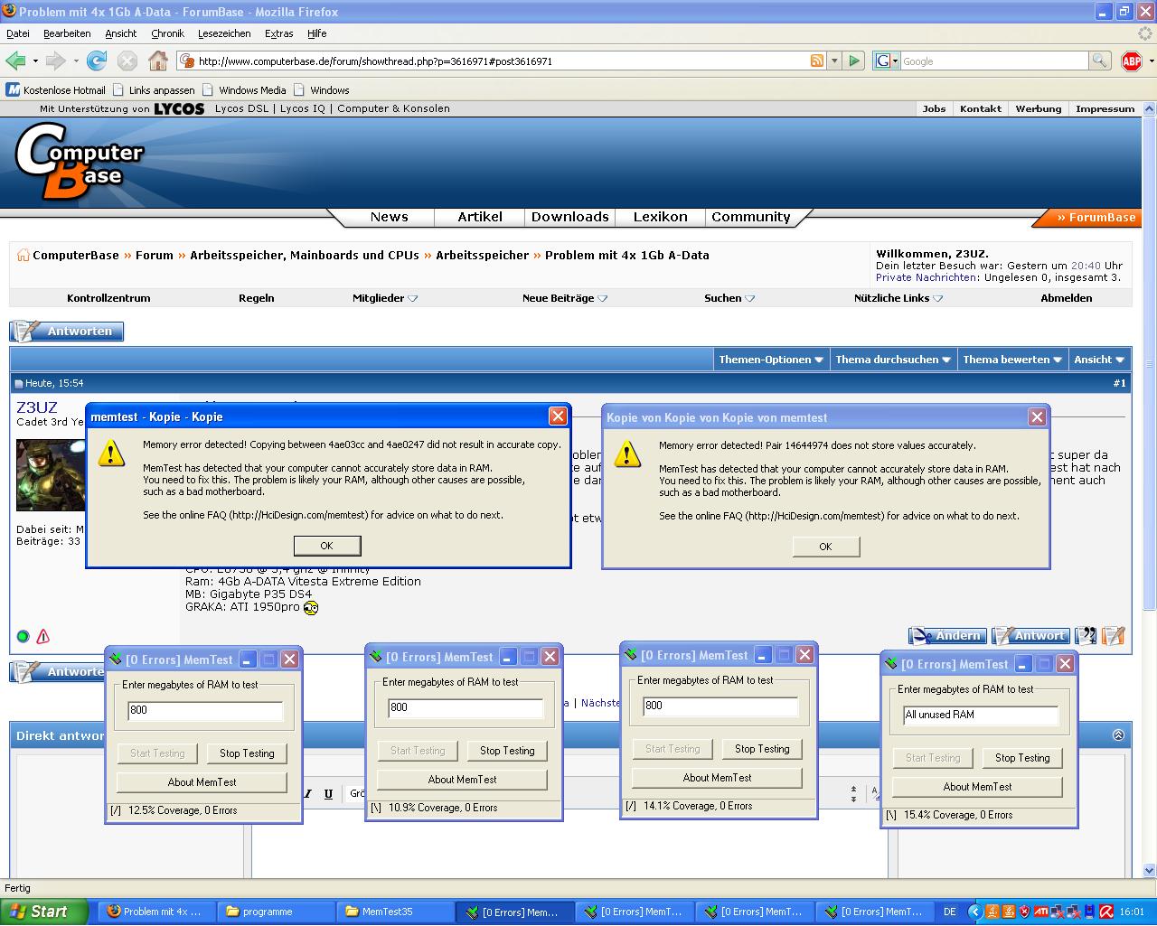Click the green Go arrow beside the address bar

pyautogui.click(x=854, y=61)
